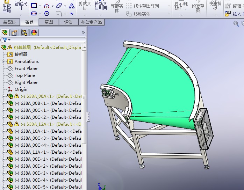This screenshot has width=244, height=190.
Task: Select the rectangle sketch tool
Action: [34, 6]
